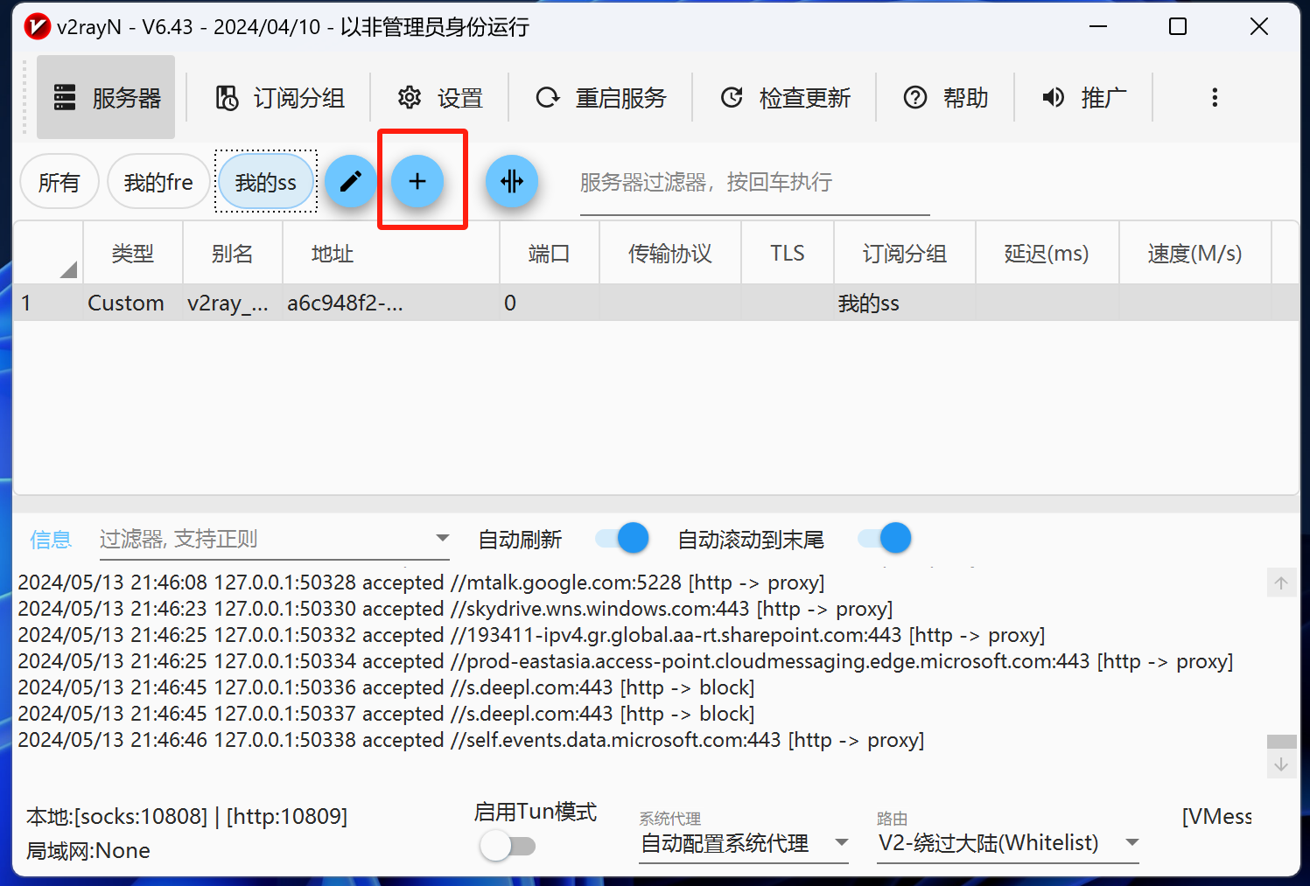Open the 服务器 (Servers) menu

(106, 97)
